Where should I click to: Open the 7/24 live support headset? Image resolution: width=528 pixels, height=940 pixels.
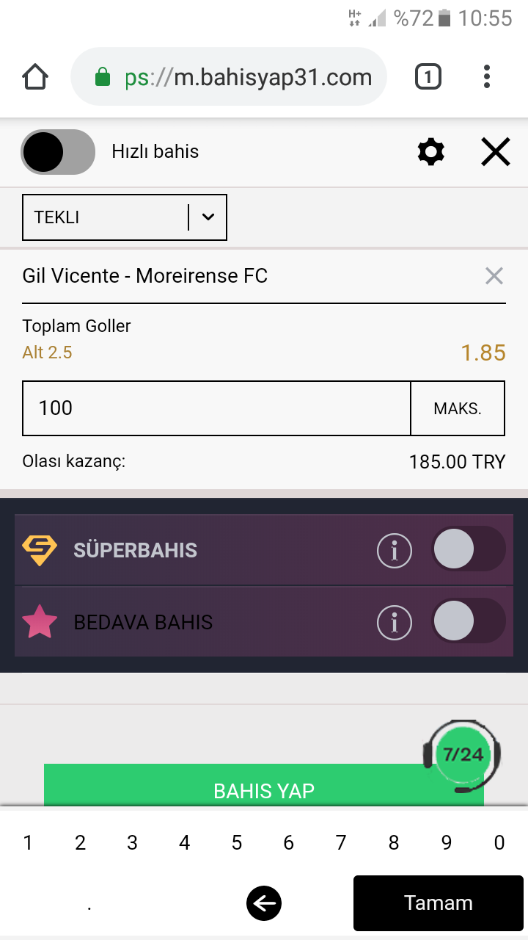462,755
